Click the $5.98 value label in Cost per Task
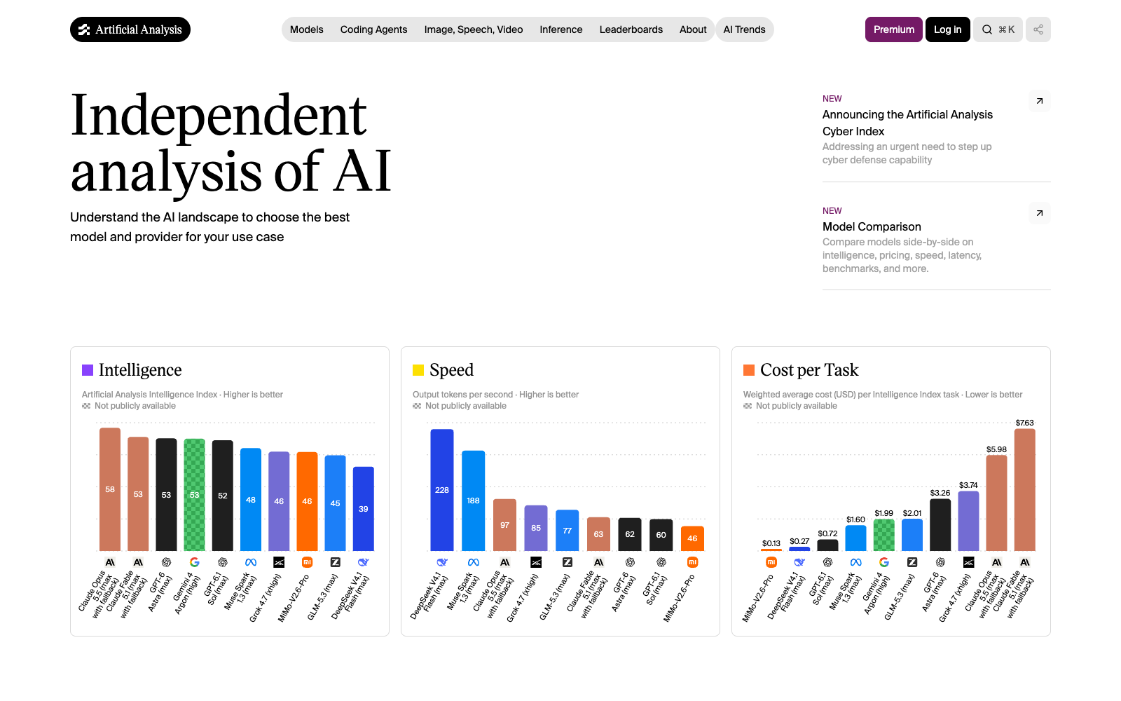 pyautogui.click(x=996, y=449)
